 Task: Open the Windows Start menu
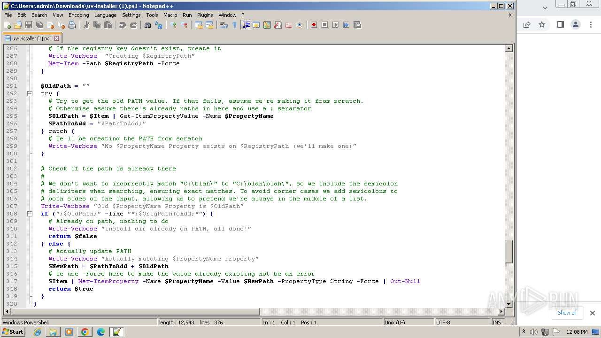(13, 331)
